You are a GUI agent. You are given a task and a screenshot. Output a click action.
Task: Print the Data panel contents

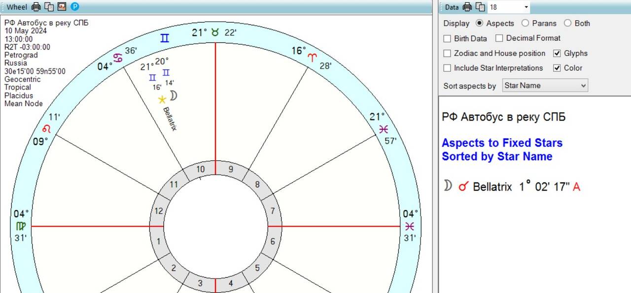click(467, 7)
